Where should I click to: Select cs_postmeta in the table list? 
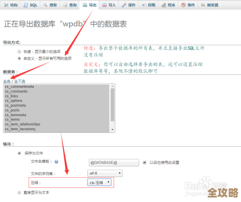pyautogui.click(x=57, y=106)
